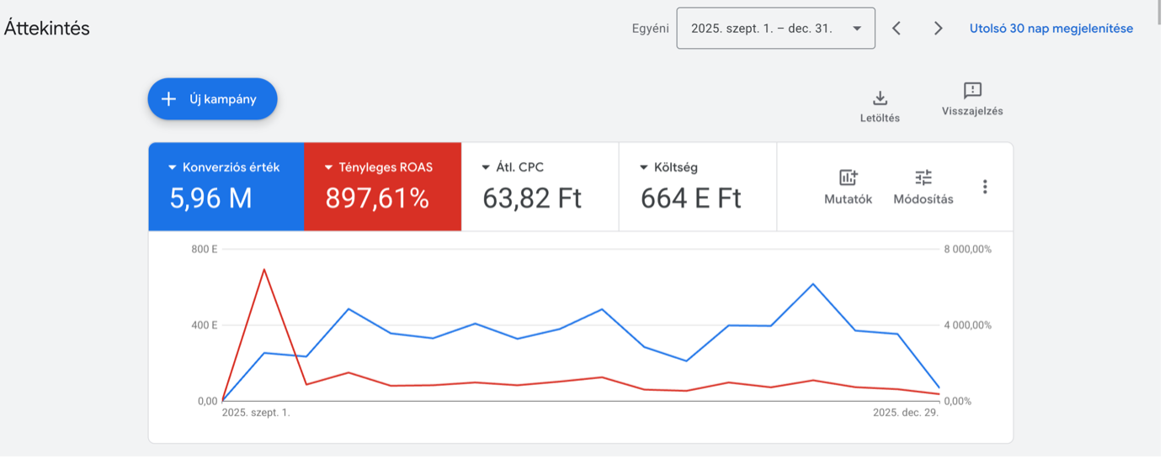The width and height of the screenshot is (1165, 459).
Task: Click Utolsó 30 nap megjelenítése link
Action: click(1051, 29)
